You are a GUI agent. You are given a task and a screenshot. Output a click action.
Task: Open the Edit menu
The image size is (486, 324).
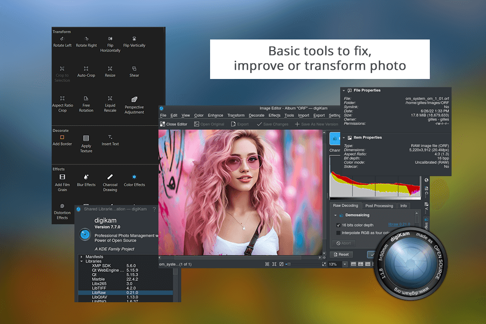point(174,115)
